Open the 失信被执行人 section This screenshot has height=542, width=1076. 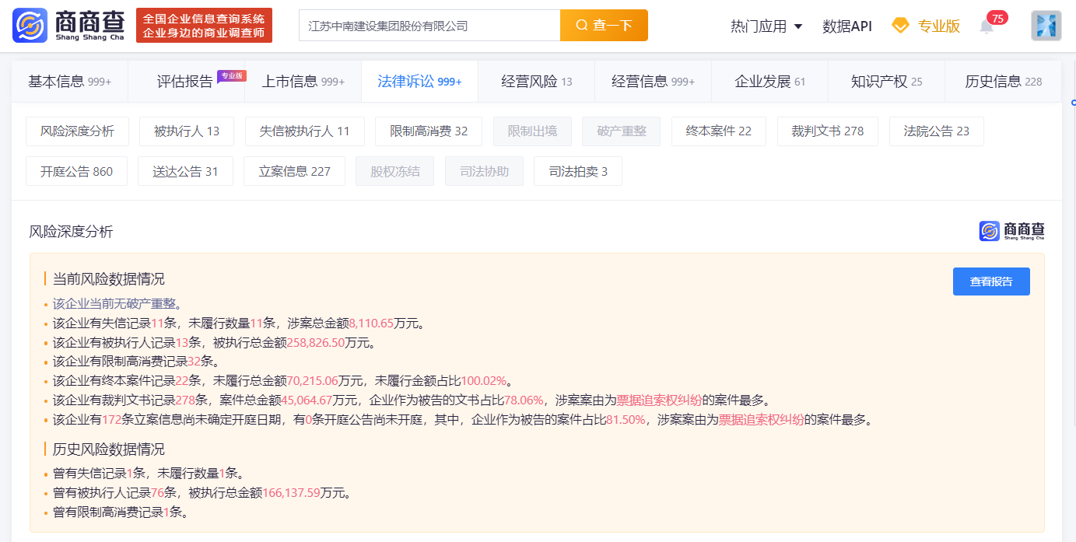[x=304, y=131]
